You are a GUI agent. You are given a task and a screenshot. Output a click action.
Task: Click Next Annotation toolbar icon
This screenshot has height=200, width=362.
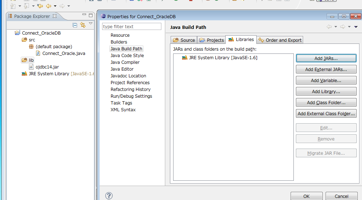point(13,6)
